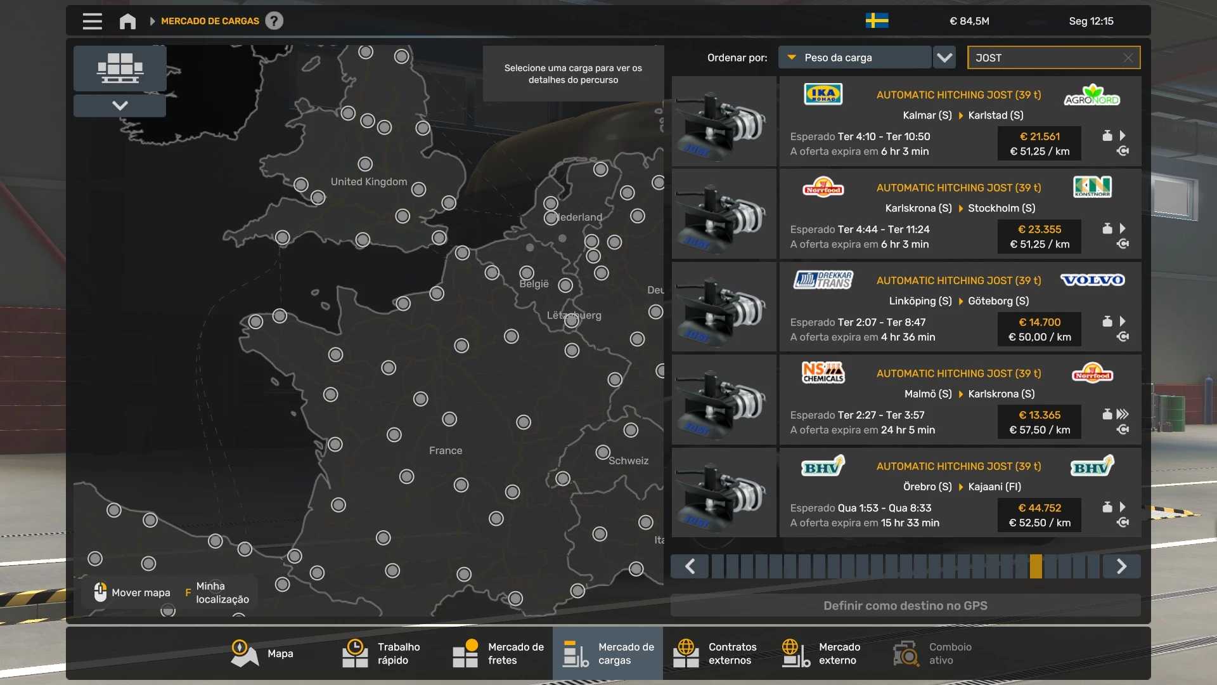Image resolution: width=1217 pixels, height=685 pixels.
Task: Open the Mercado de cargas tab
Action: [x=608, y=654]
